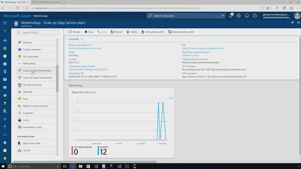Click the clock icon in Azure sidebar
The height and width of the screenshot is (169, 301).
[x=5, y=56]
